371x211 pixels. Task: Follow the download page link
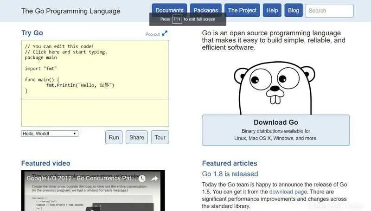point(288,192)
